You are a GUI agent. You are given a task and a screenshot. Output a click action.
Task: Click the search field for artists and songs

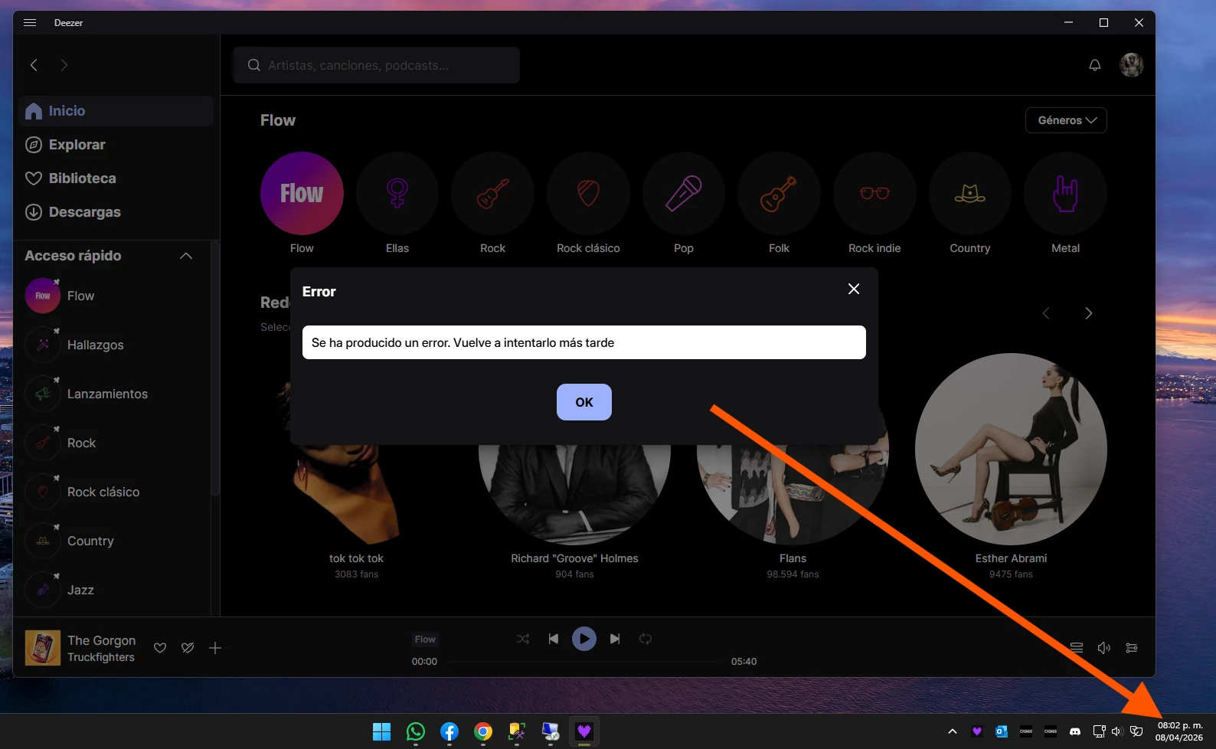click(376, 65)
